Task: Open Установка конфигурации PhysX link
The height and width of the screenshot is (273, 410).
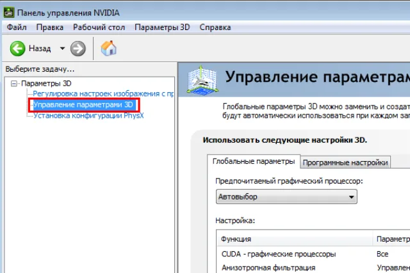Action: tap(88, 116)
